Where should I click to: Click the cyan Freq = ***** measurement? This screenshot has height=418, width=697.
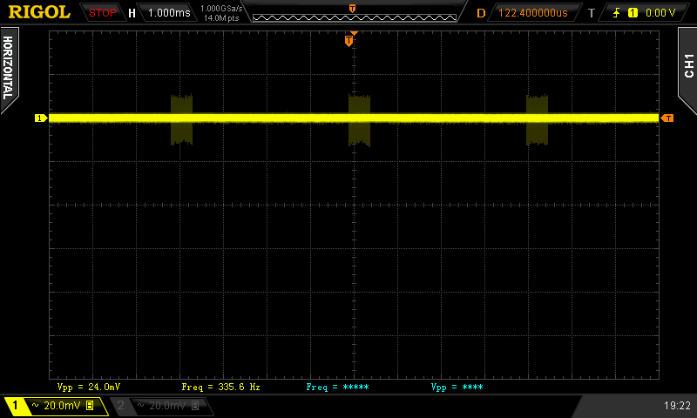click(x=337, y=387)
